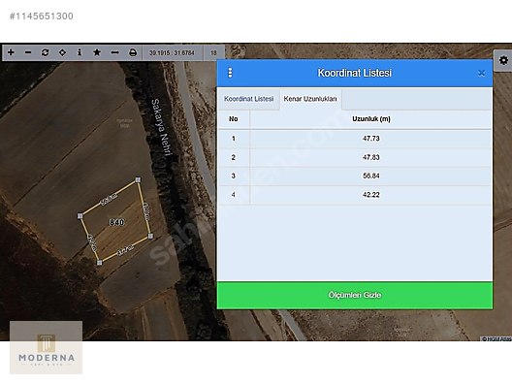This screenshot has width=512, height=384.
Task: Zoom in with the plus icon
Action: coord(11,52)
